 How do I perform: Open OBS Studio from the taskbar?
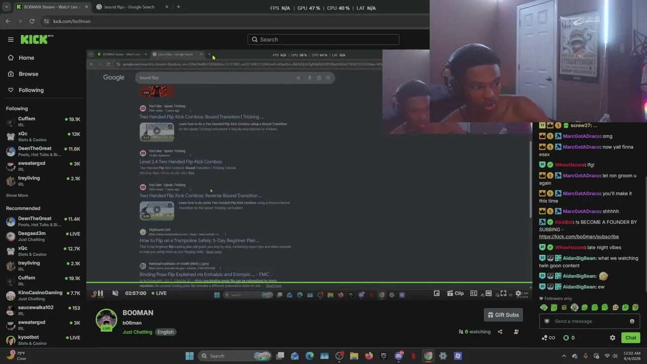pyautogui.click(x=339, y=356)
